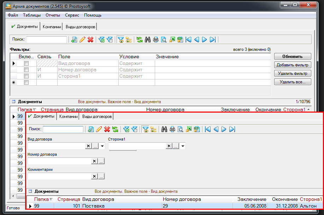This screenshot has width=324, height=215.
Task: Tick the Номер договора filter checkbox
Action: [x=26, y=70]
